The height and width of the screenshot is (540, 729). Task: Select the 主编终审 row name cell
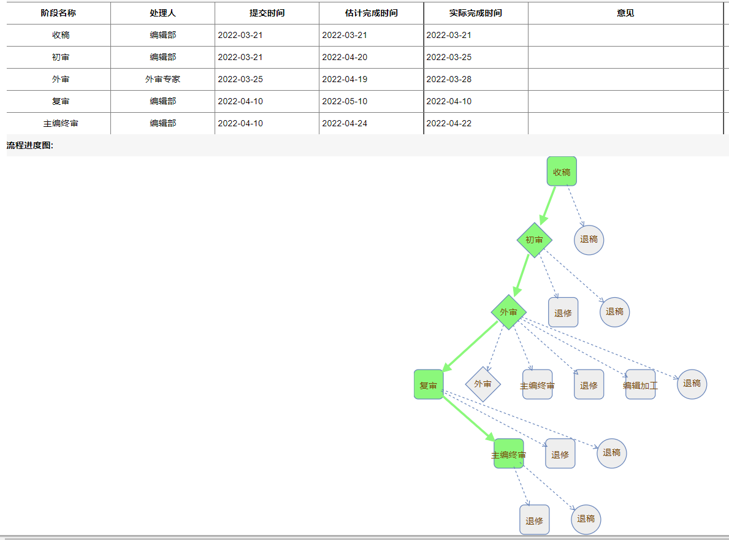coord(60,124)
